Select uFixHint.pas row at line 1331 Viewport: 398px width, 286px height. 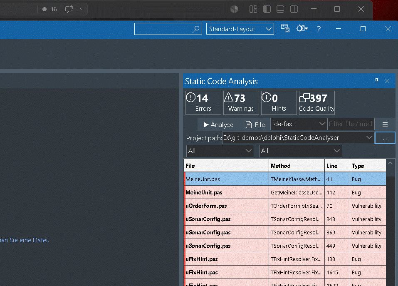pyautogui.click(x=285, y=259)
